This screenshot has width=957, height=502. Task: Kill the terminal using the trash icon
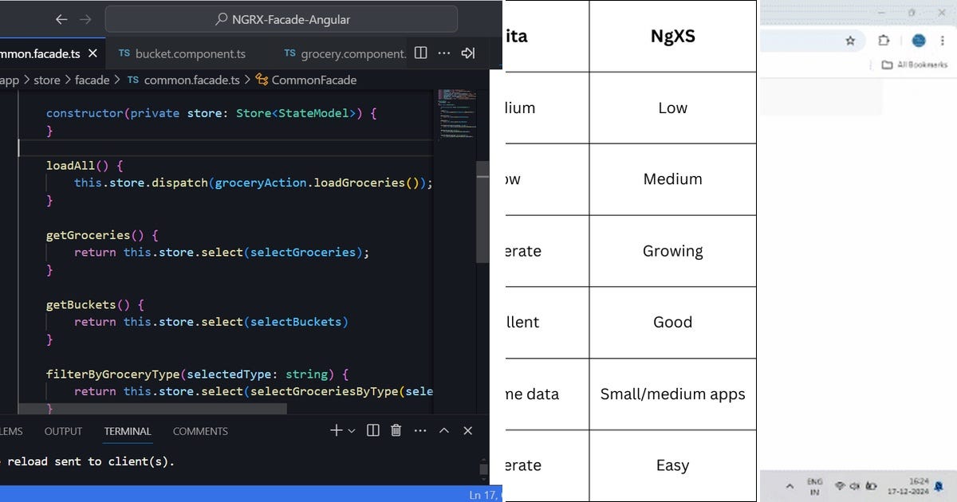click(396, 430)
